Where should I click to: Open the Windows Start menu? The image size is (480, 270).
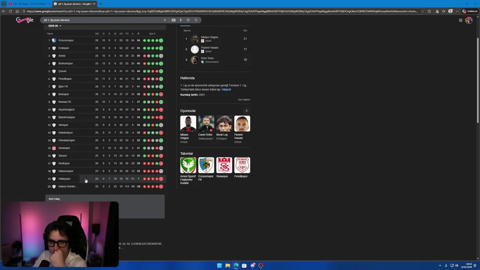[219, 265]
